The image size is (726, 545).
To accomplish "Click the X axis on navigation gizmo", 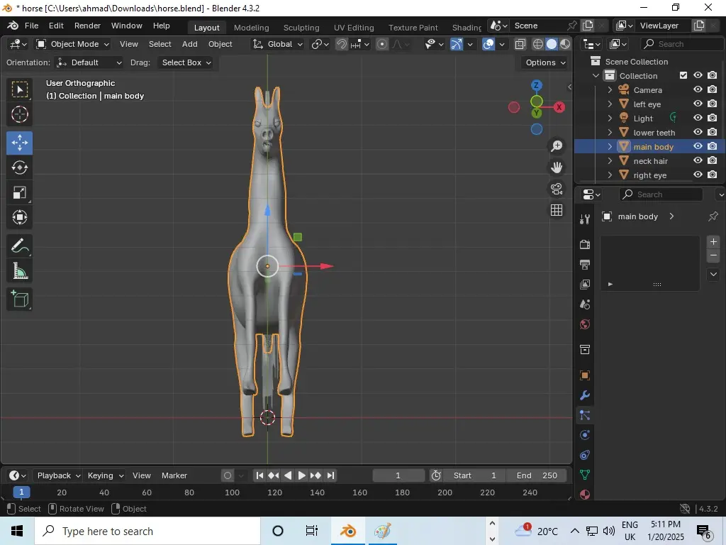I will pos(559,107).
